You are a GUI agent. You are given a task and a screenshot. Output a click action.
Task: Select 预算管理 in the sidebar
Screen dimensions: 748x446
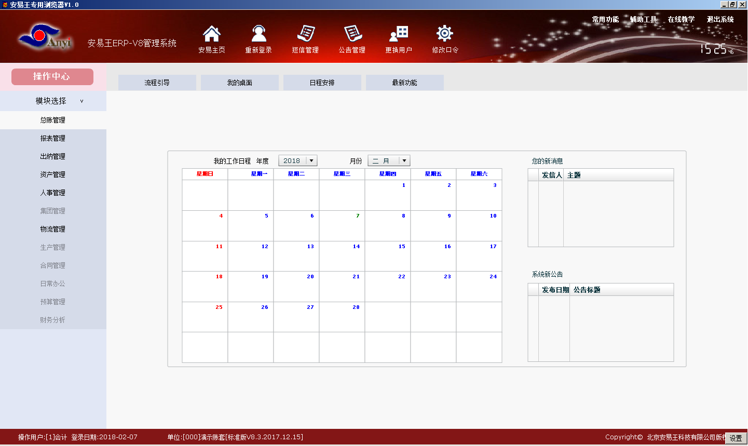[53, 302]
